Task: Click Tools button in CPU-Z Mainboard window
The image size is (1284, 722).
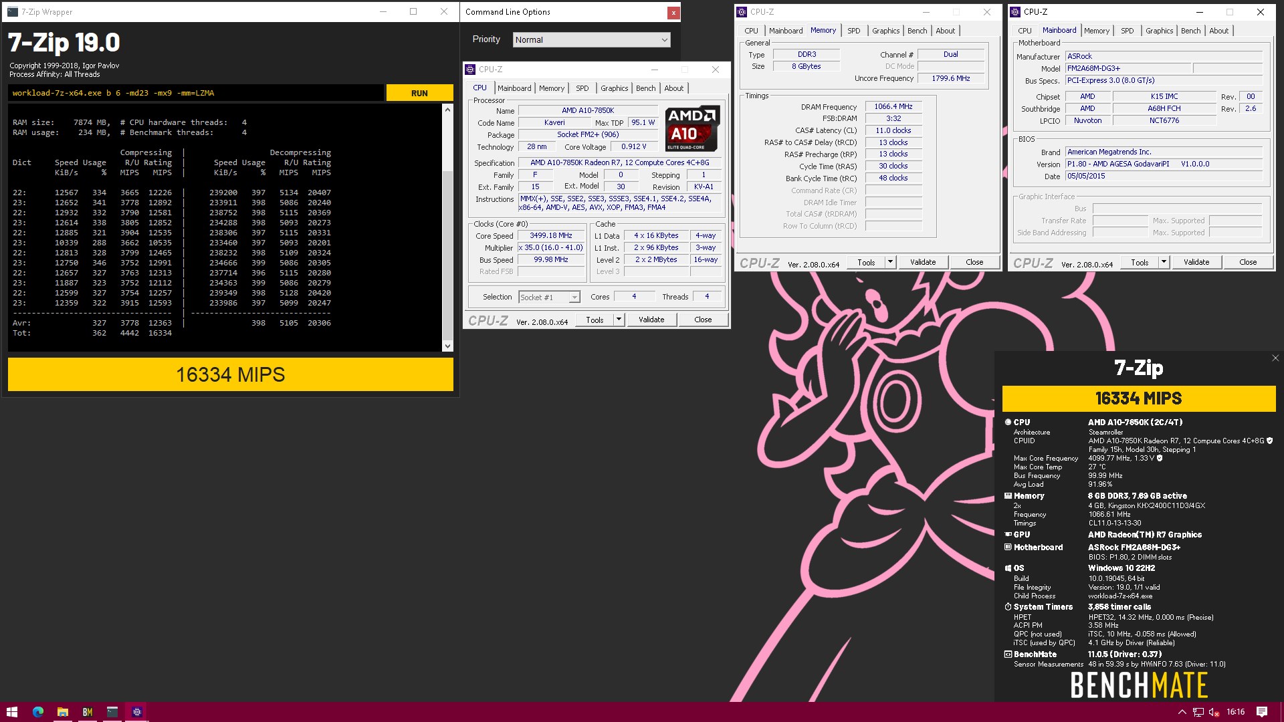Action: tap(1140, 262)
